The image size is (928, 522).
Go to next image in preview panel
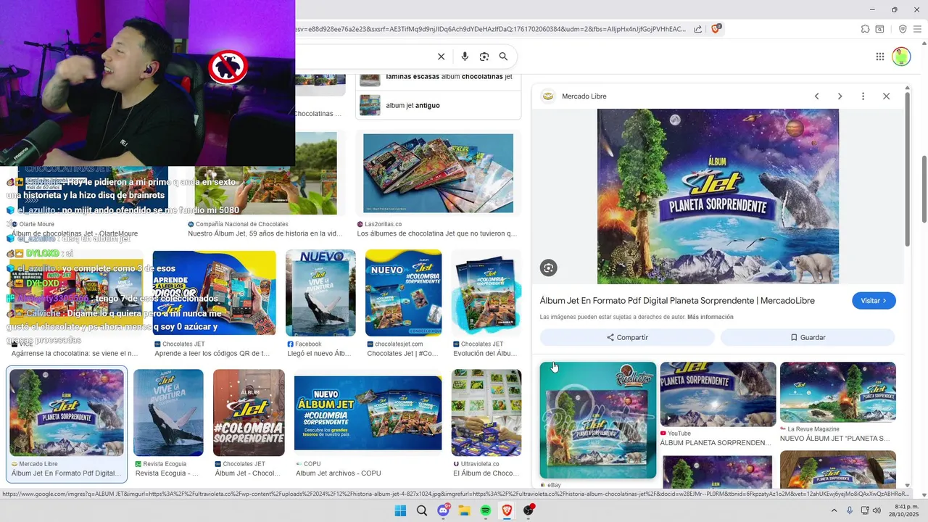(x=840, y=96)
